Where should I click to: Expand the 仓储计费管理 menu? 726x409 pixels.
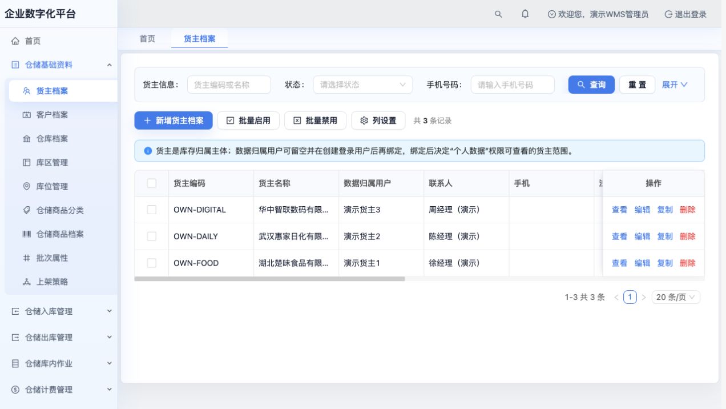pos(109,390)
